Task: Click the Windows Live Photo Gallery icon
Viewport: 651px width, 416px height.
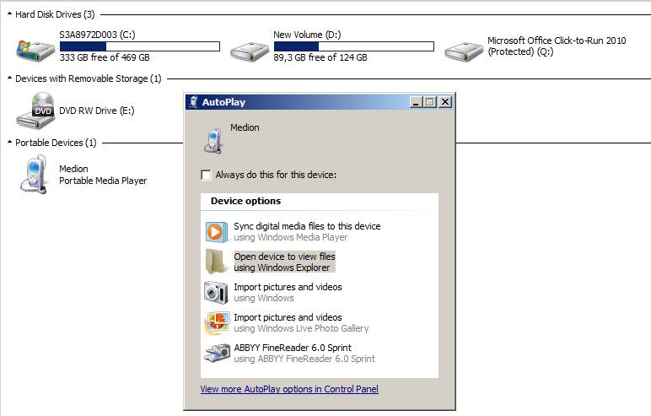Action: [217, 323]
